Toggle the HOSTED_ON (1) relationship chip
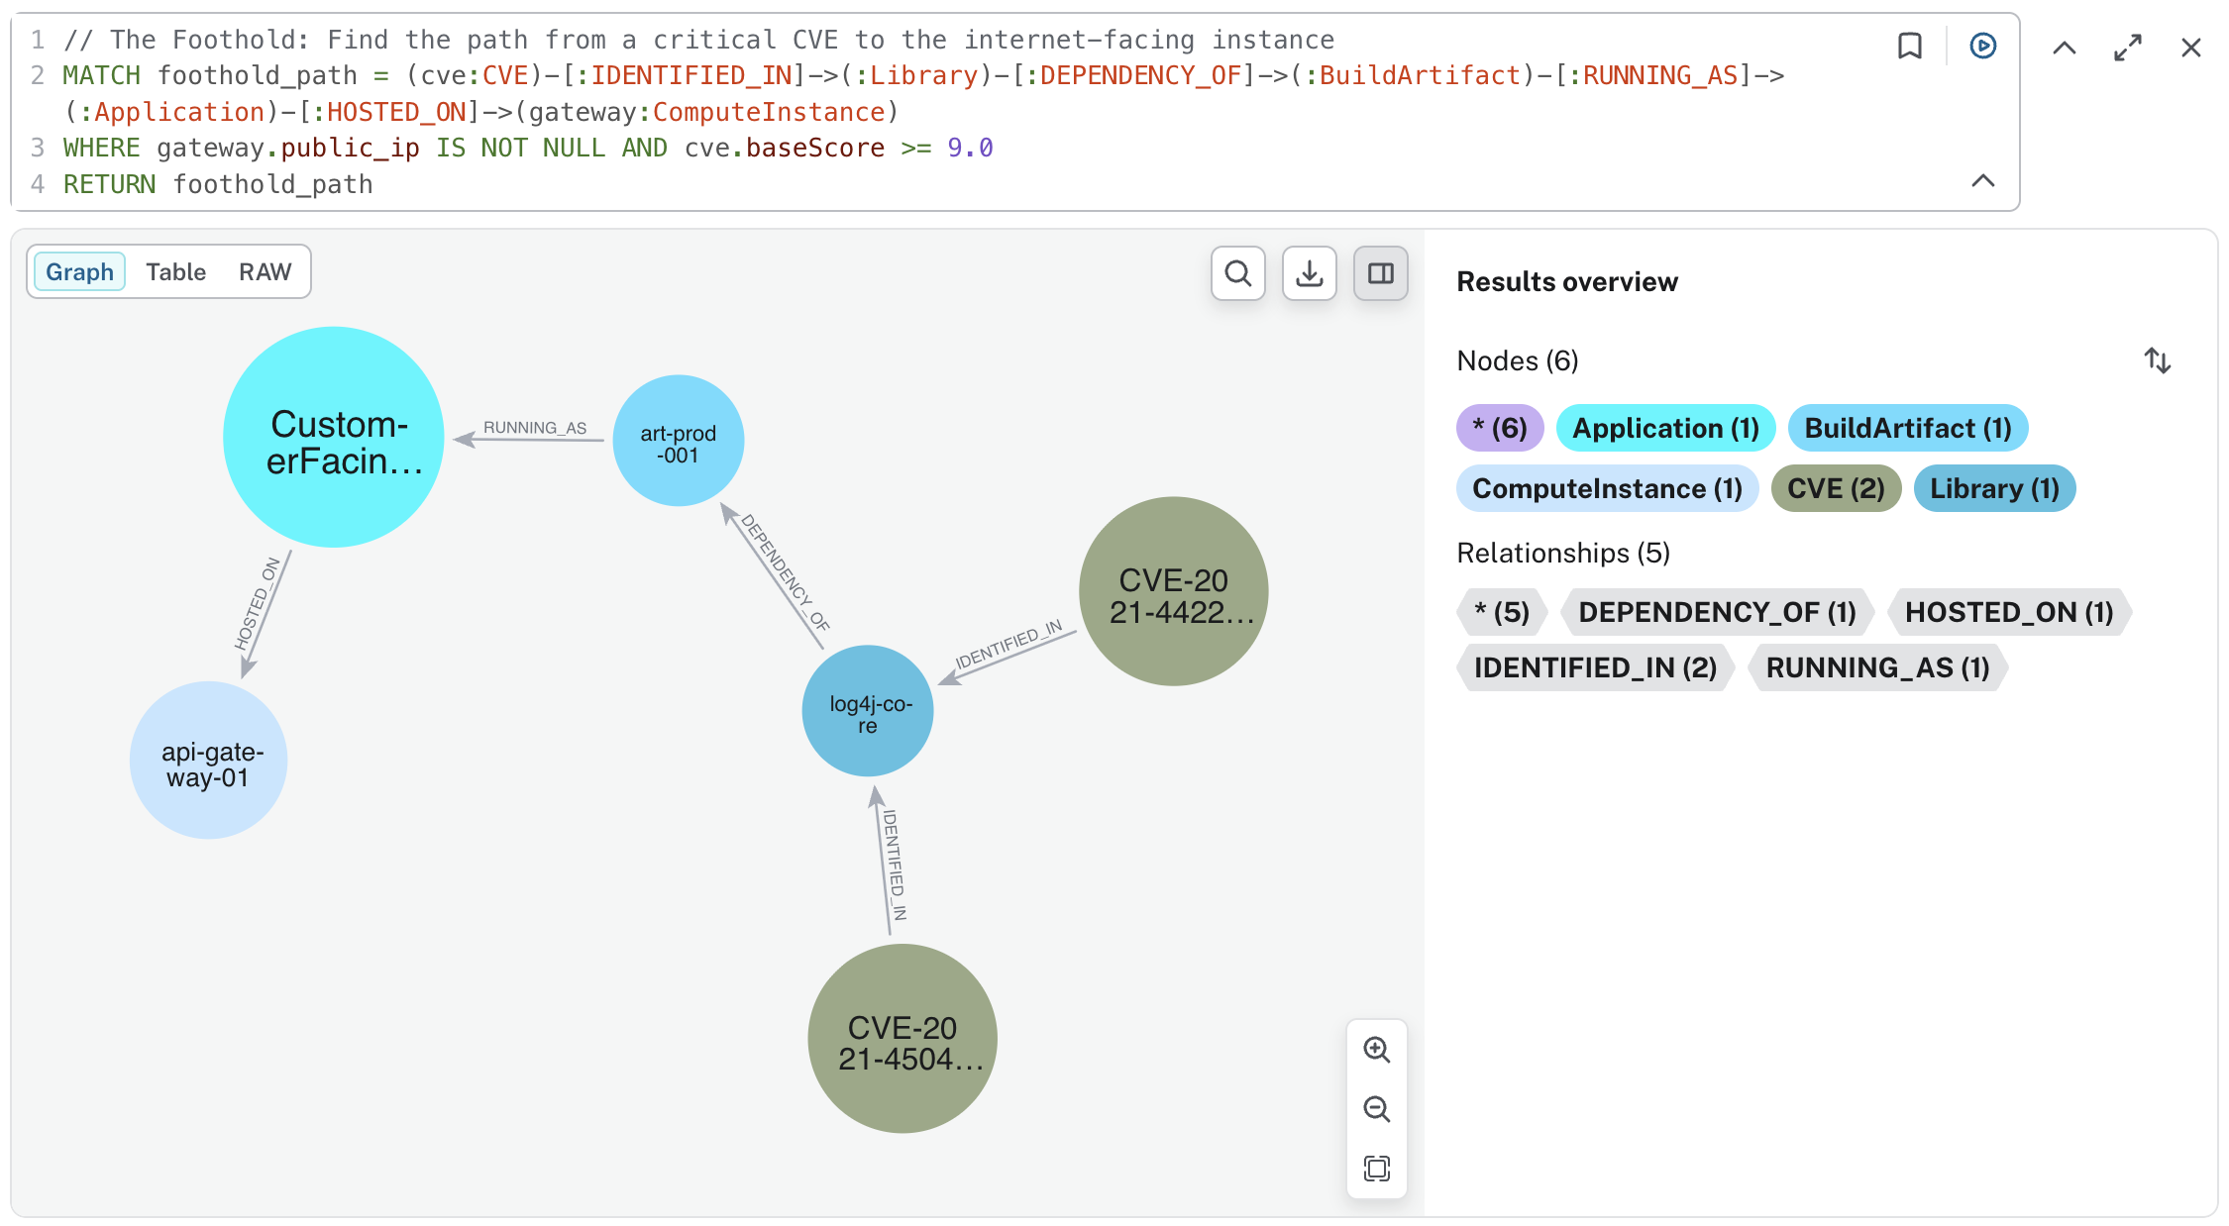The width and height of the screenshot is (2229, 1226). [2009, 612]
